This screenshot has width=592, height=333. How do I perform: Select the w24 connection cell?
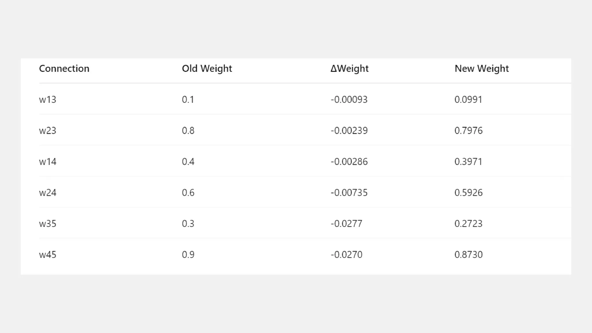point(48,193)
